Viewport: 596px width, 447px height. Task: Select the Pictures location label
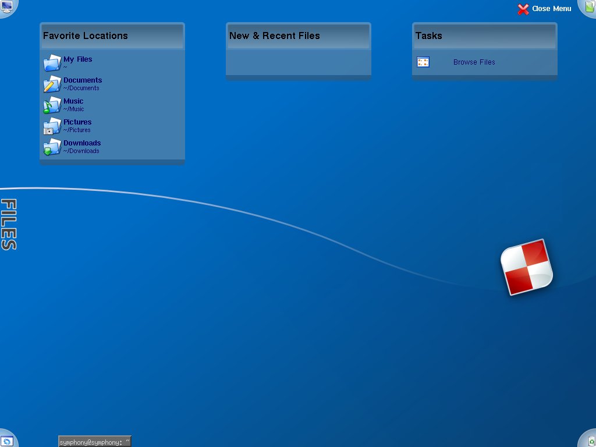77,122
